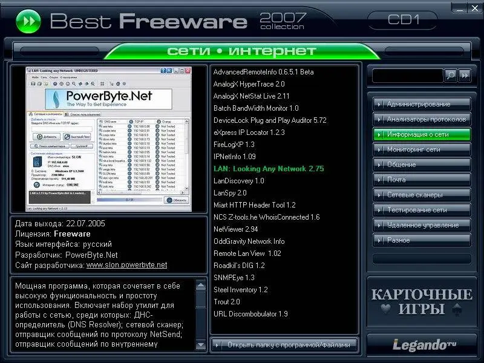Select Trout 2.0
This screenshot has width=484, height=363.
click(226, 302)
